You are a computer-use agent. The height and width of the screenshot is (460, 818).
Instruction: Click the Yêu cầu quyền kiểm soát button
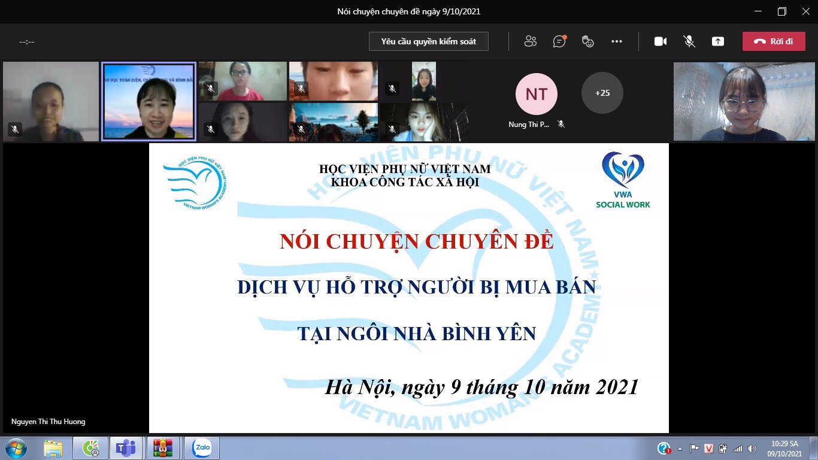coord(428,41)
